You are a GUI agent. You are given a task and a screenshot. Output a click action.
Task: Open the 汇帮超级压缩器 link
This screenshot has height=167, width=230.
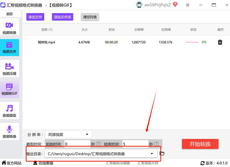[x=118, y=163]
